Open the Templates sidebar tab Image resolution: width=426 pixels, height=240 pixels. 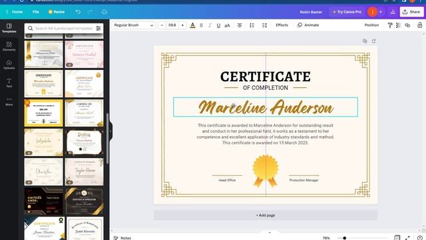tap(9, 28)
